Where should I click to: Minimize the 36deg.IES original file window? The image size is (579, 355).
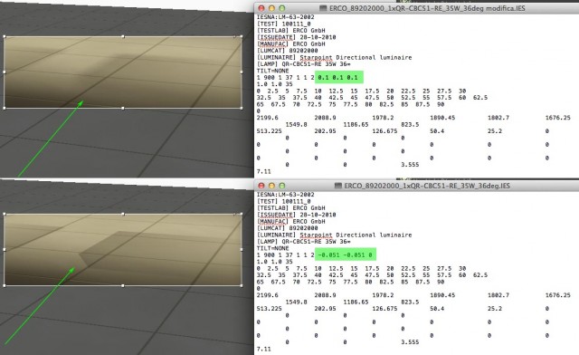271,186
